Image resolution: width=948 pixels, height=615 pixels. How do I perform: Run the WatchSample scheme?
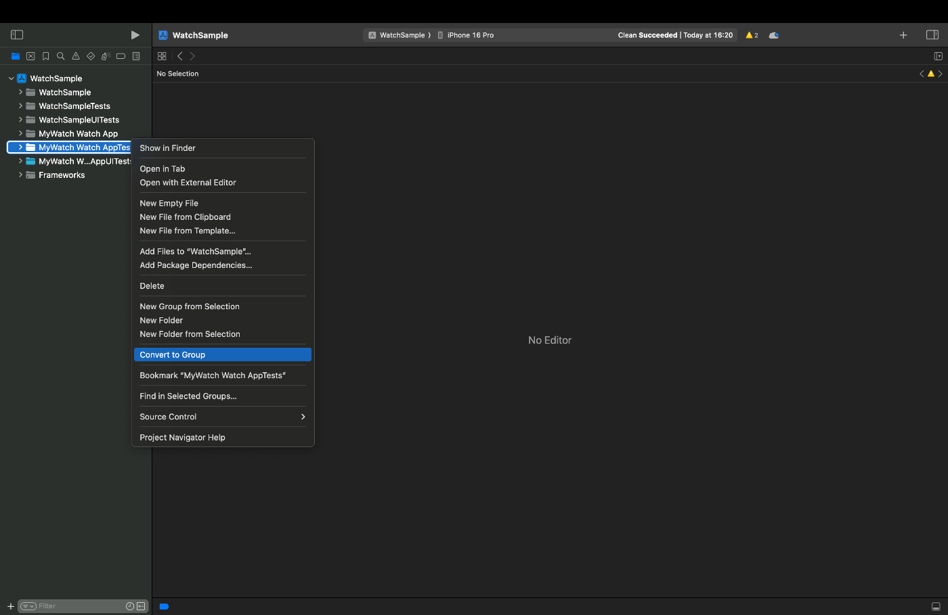[135, 35]
